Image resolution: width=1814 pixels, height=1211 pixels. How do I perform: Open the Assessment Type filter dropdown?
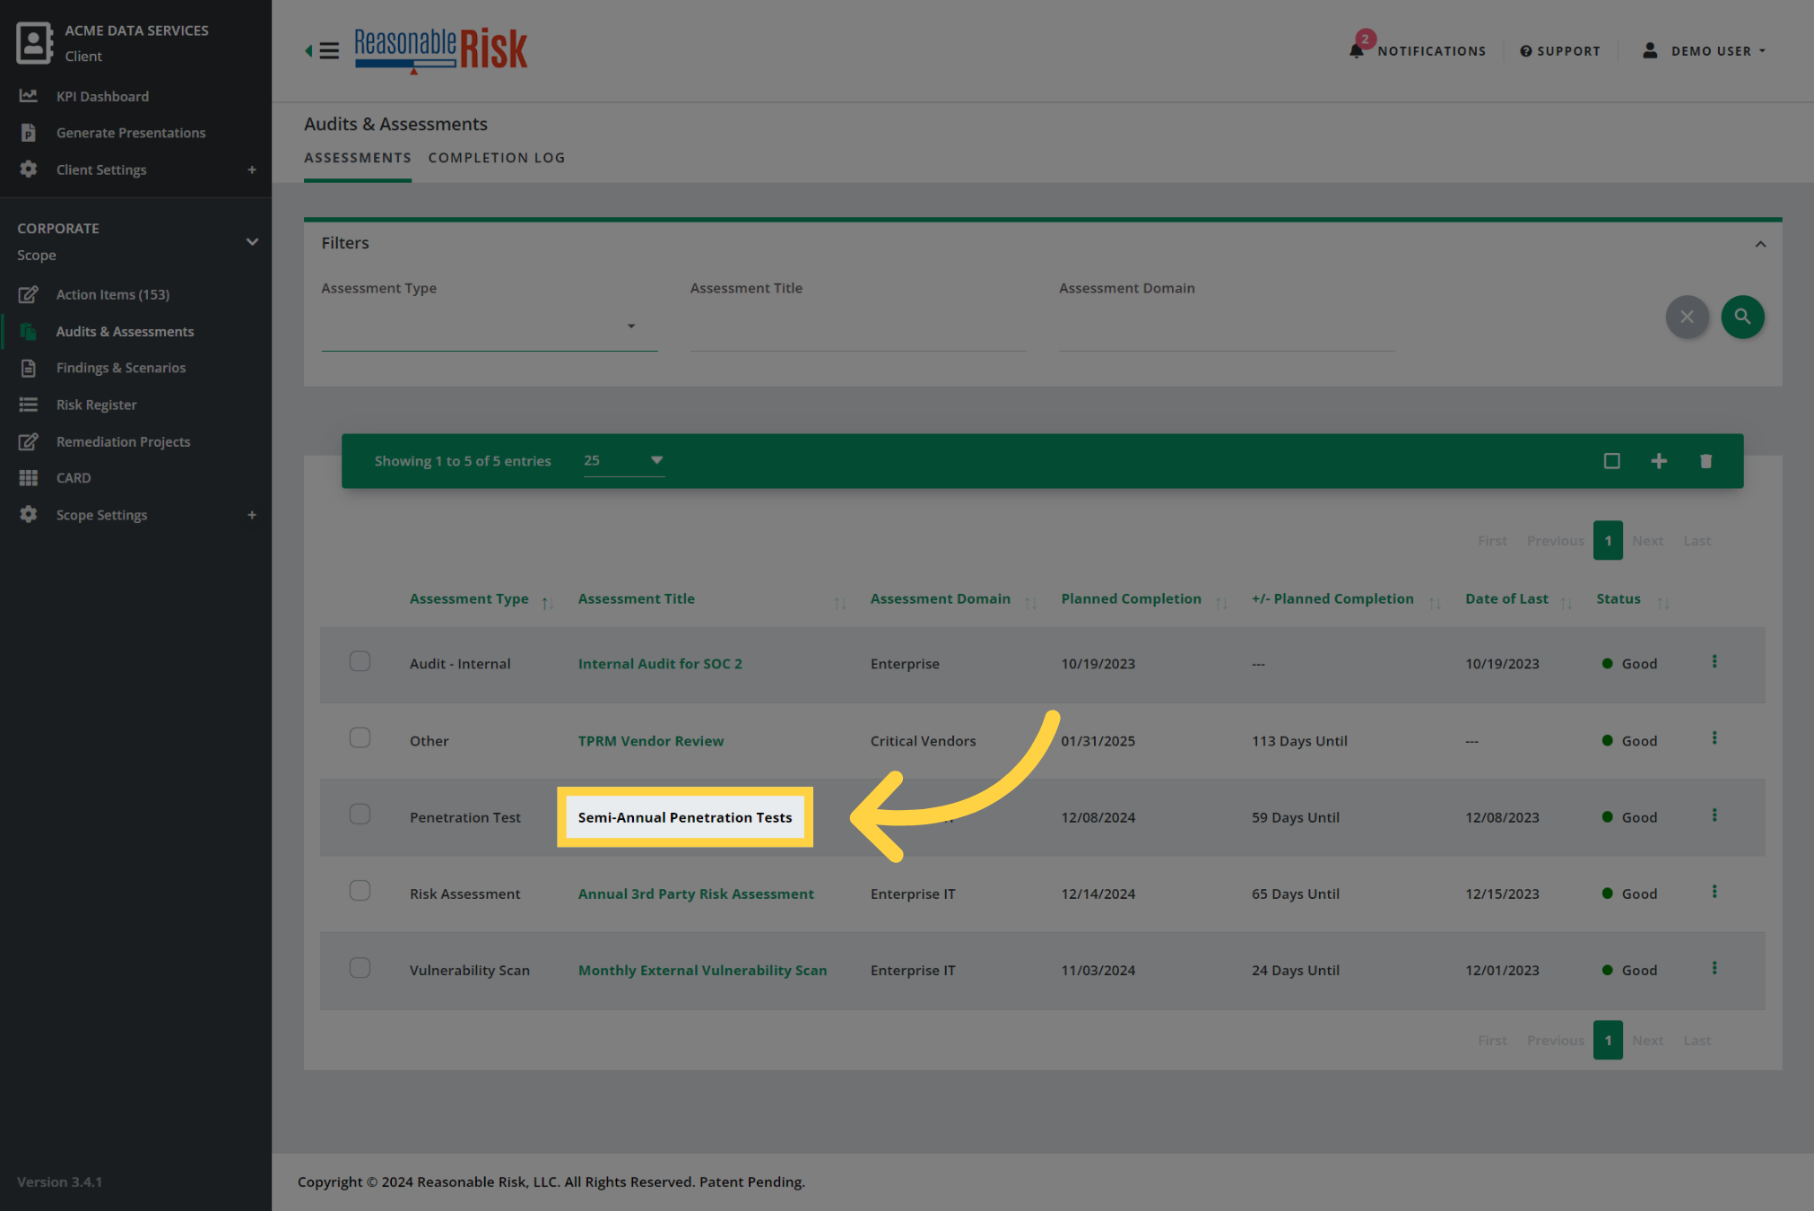(x=489, y=327)
